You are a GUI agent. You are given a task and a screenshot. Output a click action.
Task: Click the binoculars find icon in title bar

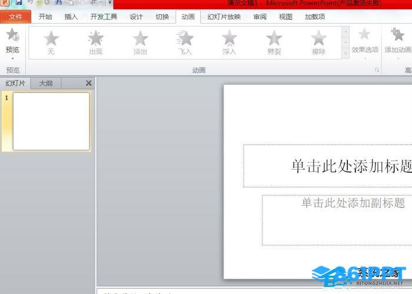tap(58, 2)
